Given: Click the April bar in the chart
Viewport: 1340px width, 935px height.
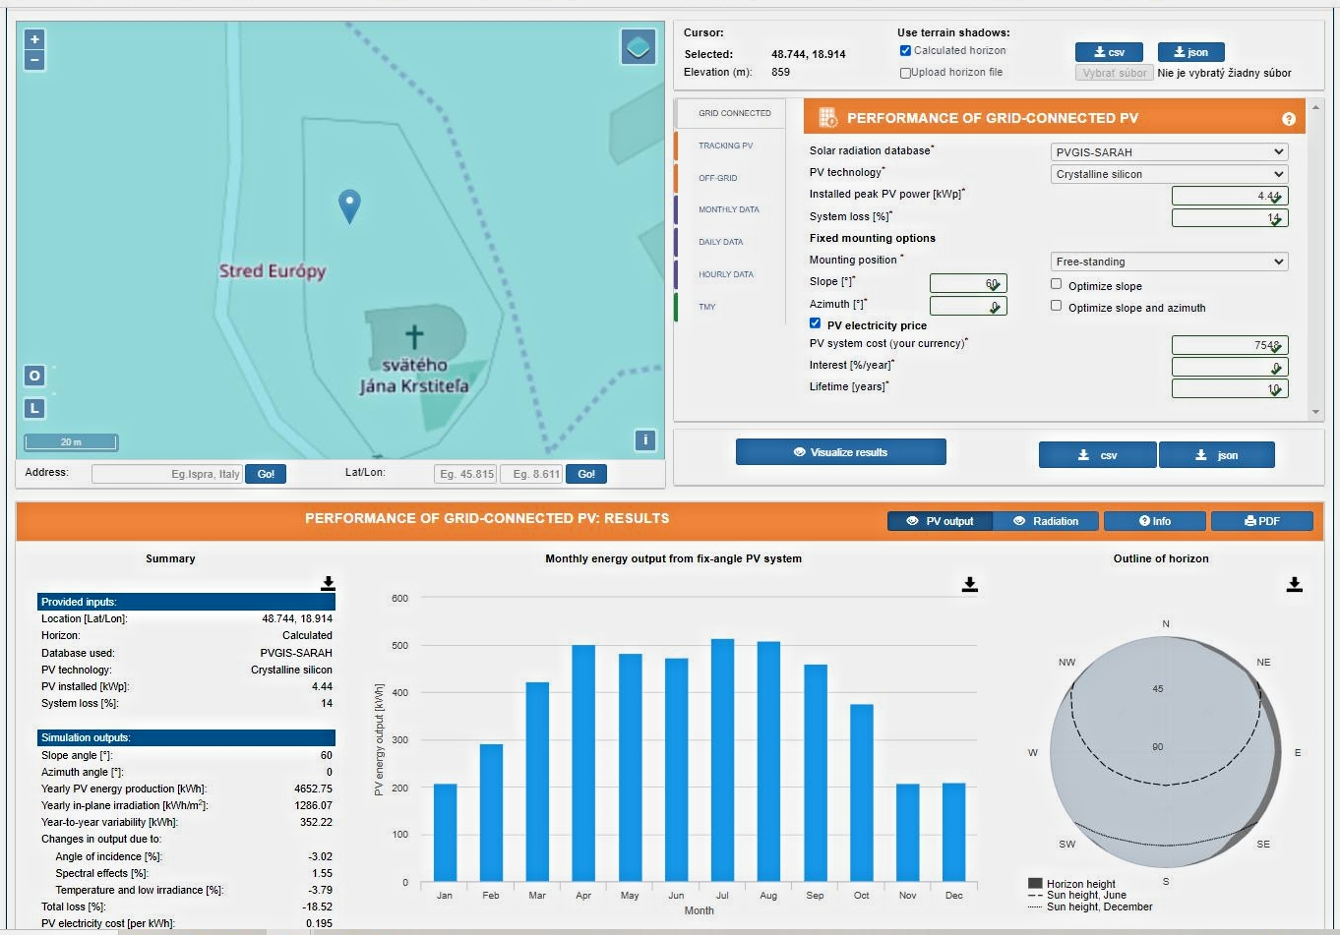Looking at the screenshot, I should point(583,763).
